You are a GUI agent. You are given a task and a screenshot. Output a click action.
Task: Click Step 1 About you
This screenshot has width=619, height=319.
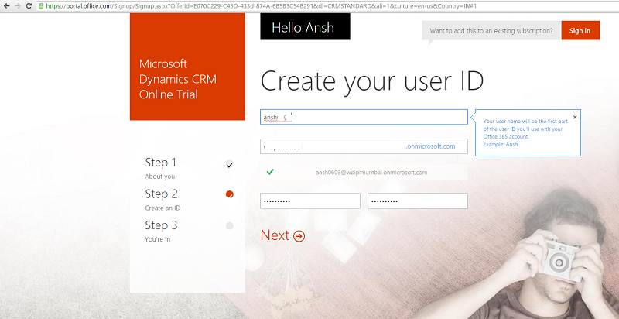click(161, 167)
